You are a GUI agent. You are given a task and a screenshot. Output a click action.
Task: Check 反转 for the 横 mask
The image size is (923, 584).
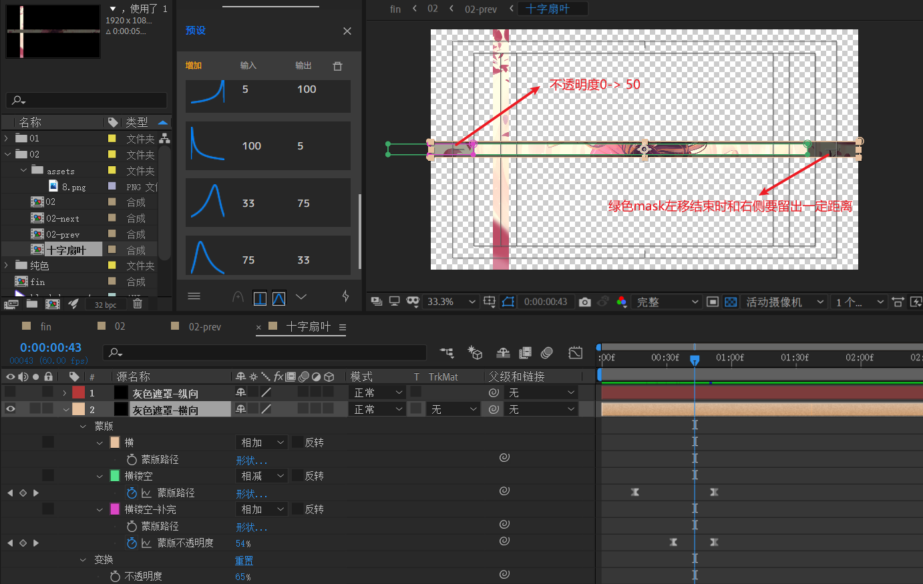click(x=297, y=442)
